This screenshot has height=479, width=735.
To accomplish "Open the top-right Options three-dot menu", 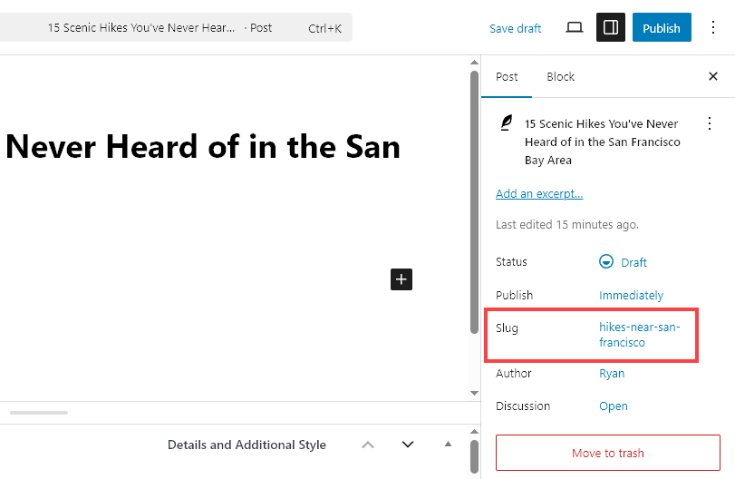I will pyautogui.click(x=713, y=28).
